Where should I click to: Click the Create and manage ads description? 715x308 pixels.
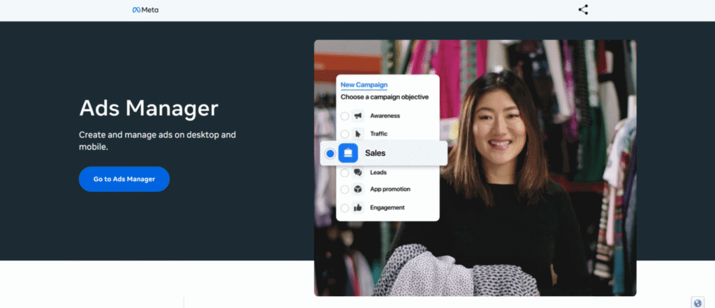[x=157, y=141]
